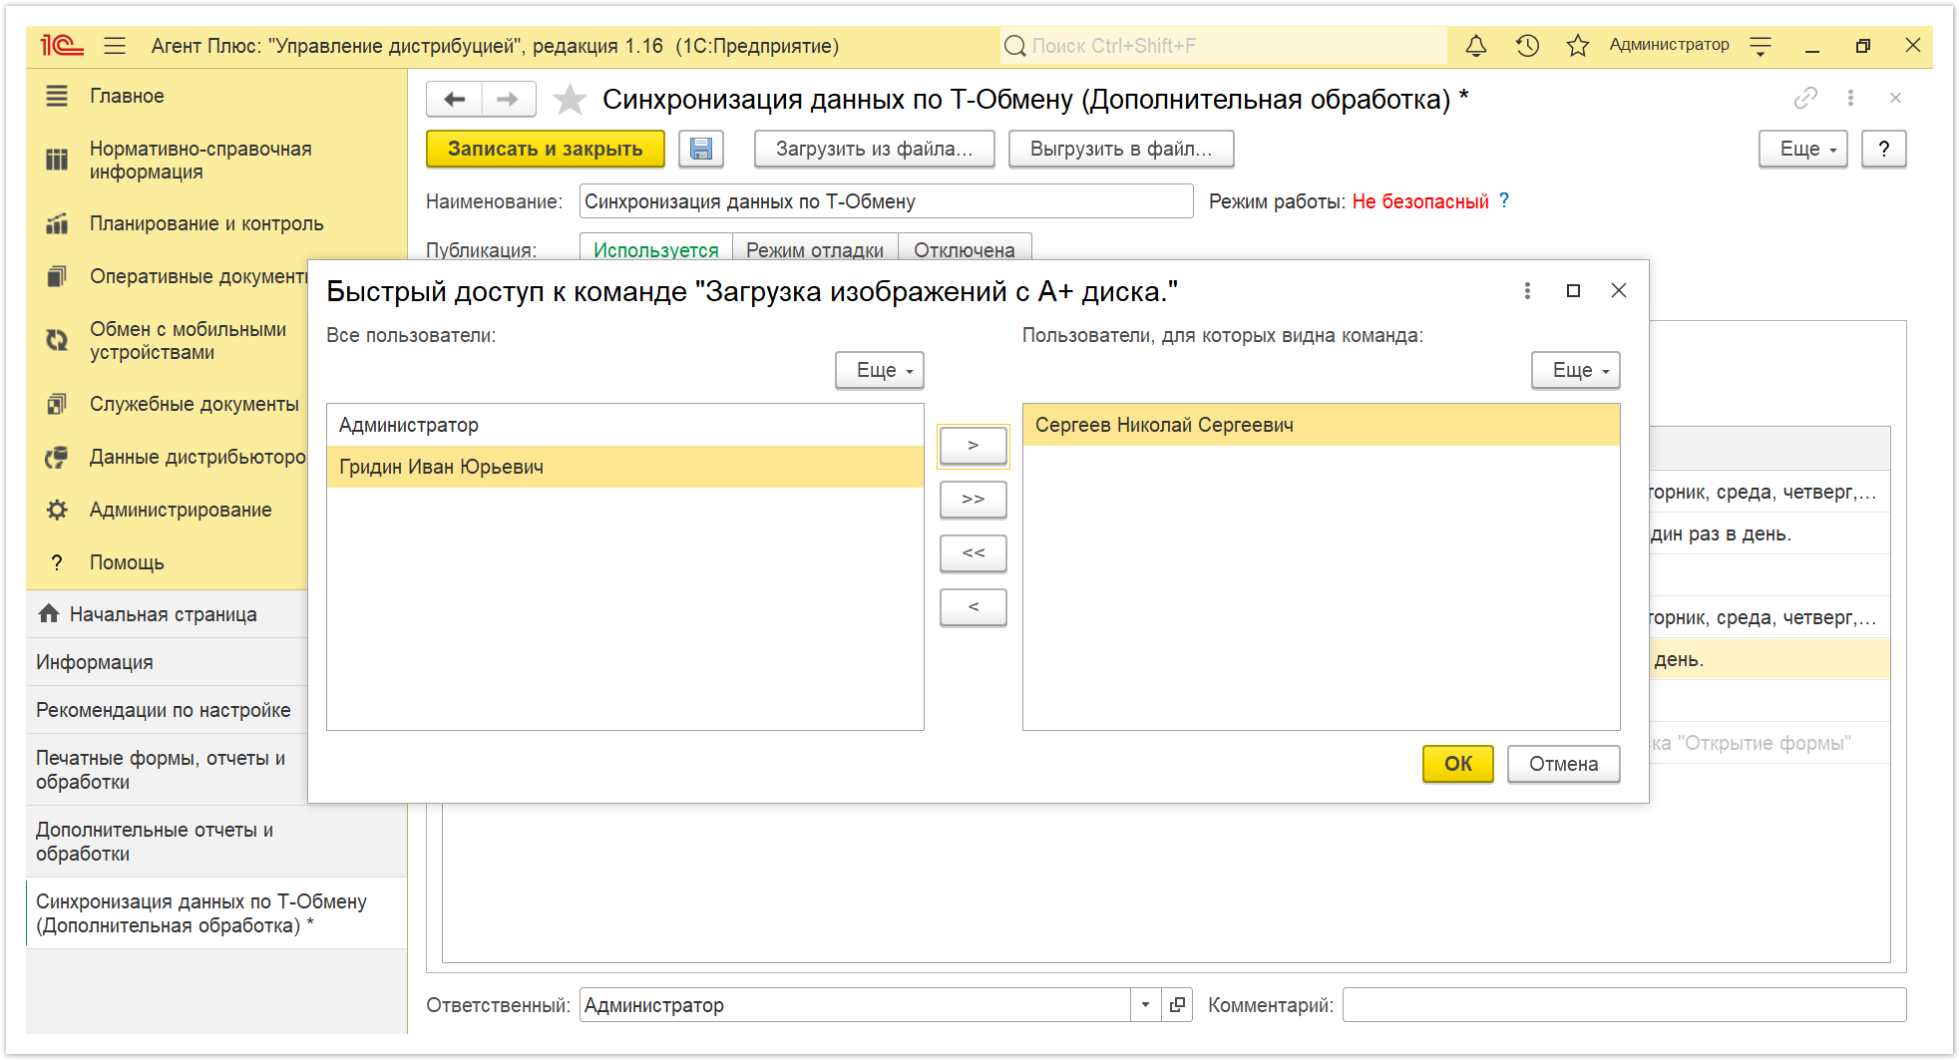Close the quick access dialog
The height and width of the screenshot is (1060, 1959).
pyautogui.click(x=1619, y=290)
